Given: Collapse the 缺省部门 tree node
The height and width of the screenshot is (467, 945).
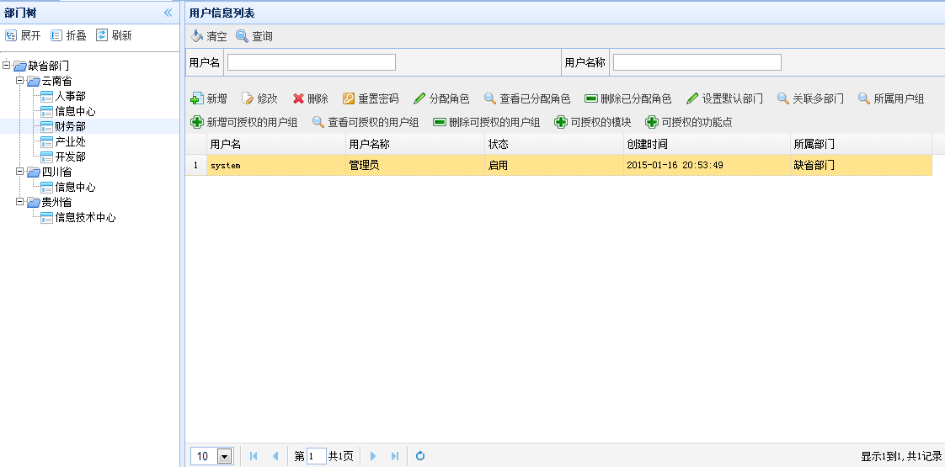Looking at the screenshot, I should (7, 65).
